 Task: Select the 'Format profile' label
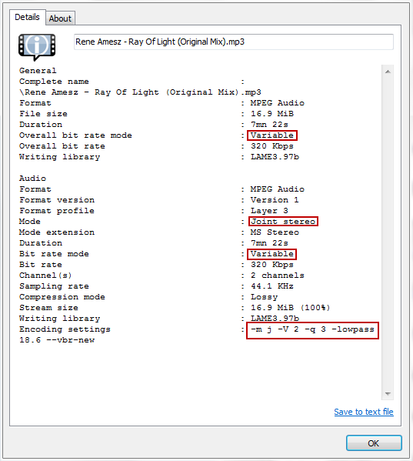57,211
